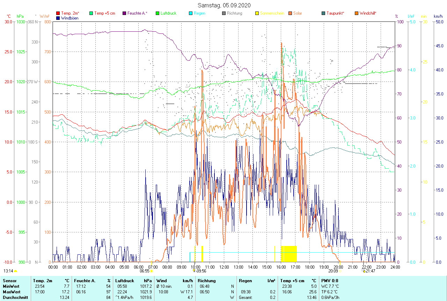Click the Feuchte A.* legend label
Screen dimensions: 447x301
coord(137,13)
